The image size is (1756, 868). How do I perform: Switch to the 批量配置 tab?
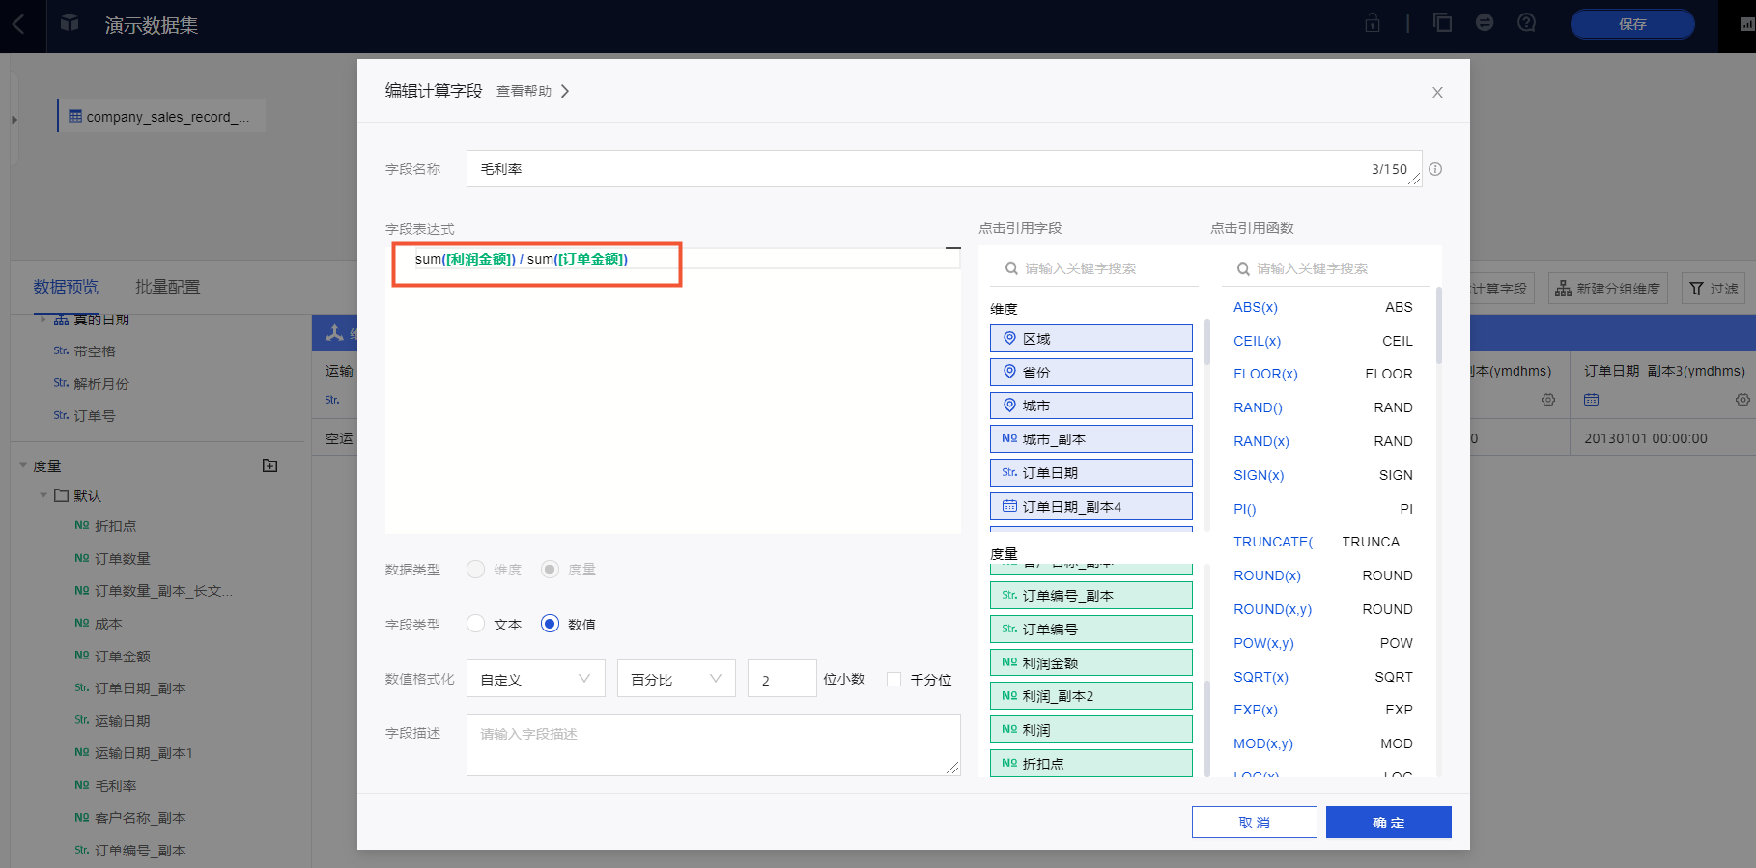click(x=167, y=287)
